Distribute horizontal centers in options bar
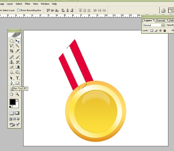This screenshot has height=151, width=174. 99,10
